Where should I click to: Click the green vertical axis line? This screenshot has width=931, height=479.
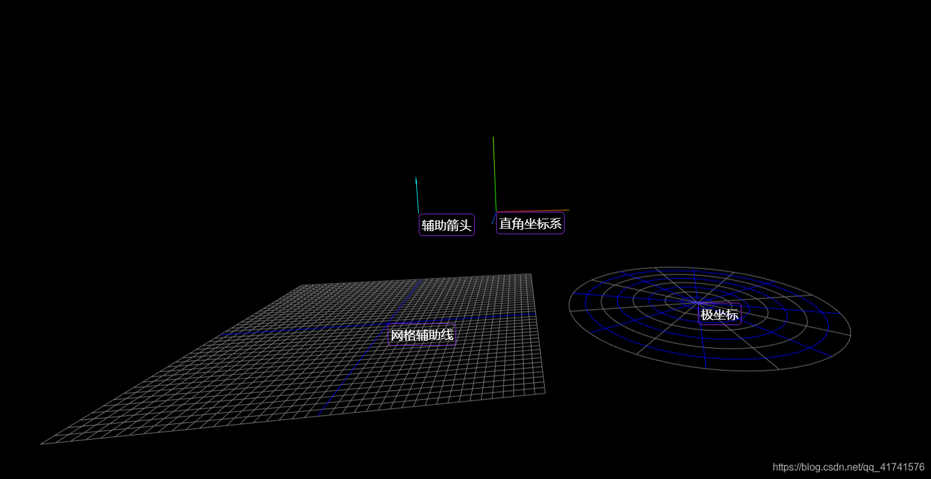pos(495,174)
